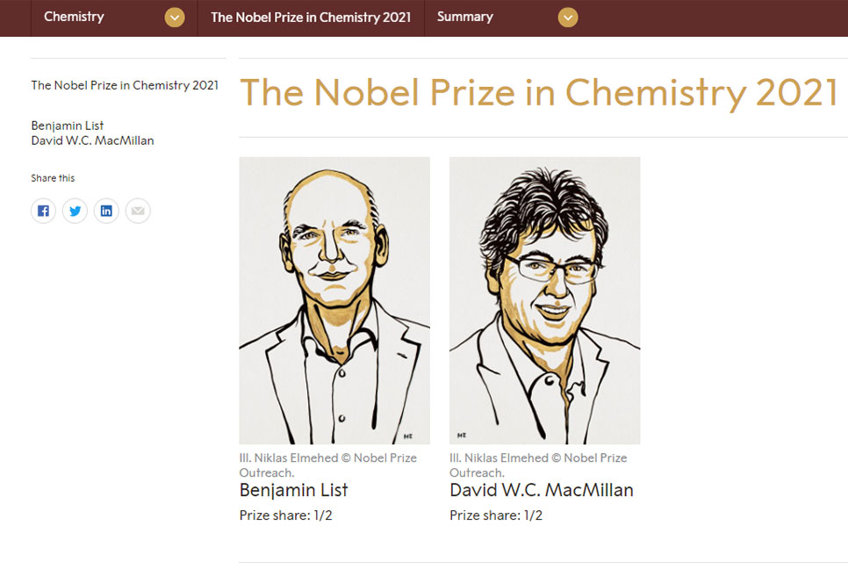The image size is (848, 569).
Task: Share page via Facebook icon
Action: tap(43, 211)
